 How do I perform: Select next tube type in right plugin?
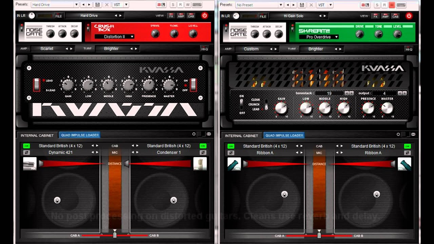pyautogui.click(x=340, y=49)
